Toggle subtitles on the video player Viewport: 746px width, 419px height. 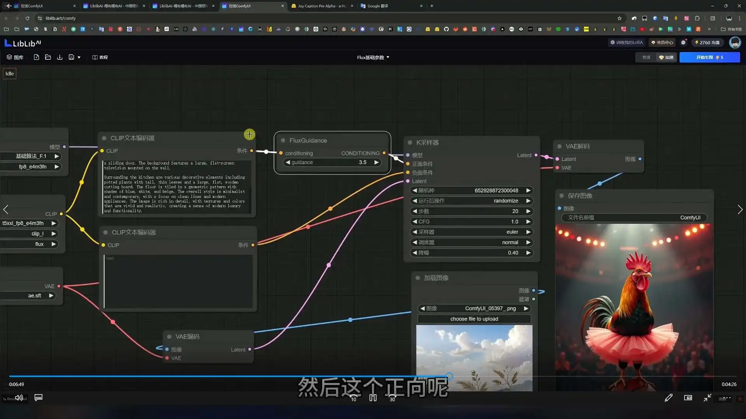click(38, 398)
